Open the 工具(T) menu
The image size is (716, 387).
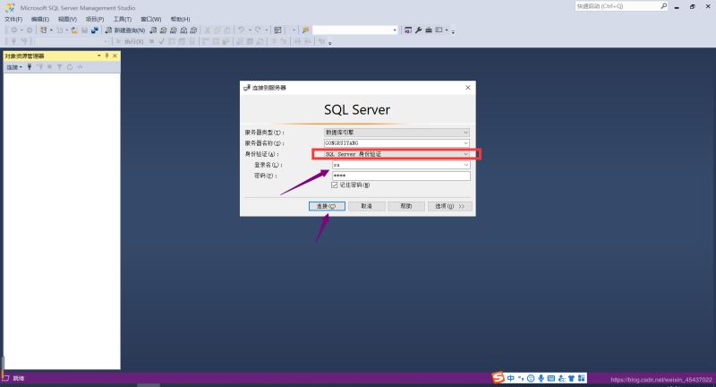click(x=123, y=19)
